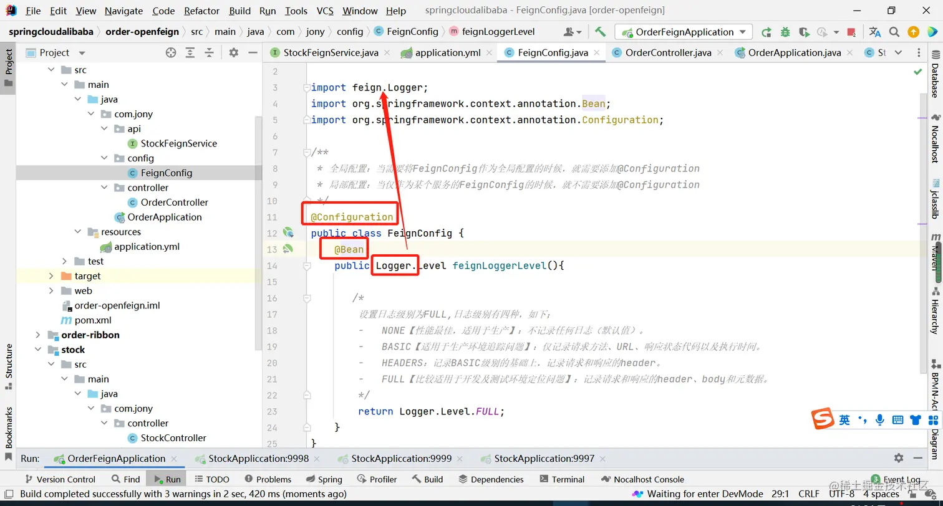Open the Run panel settings gear

(x=899, y=458)
